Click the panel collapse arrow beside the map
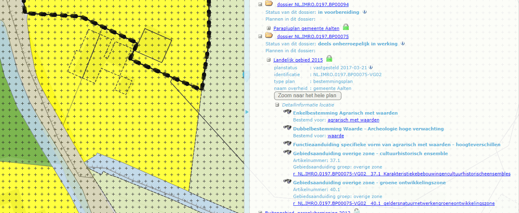519x213 pixels. click(x=246, y=111)
